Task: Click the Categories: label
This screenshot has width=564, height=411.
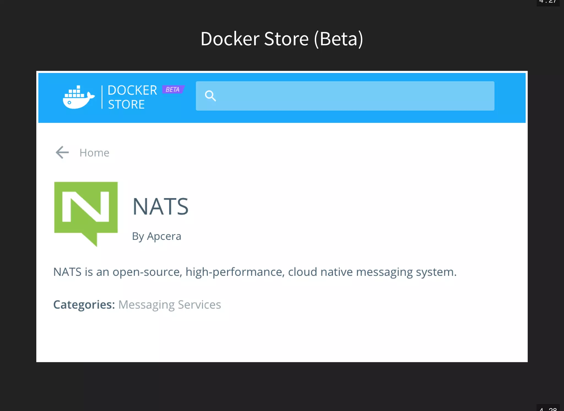Action: pyautogui.click(x=84, y=305)
